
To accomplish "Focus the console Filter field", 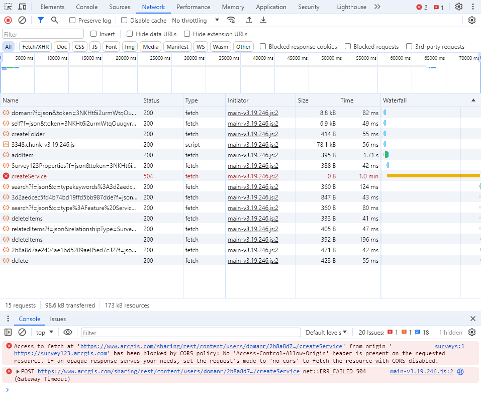I will (191, 333).
